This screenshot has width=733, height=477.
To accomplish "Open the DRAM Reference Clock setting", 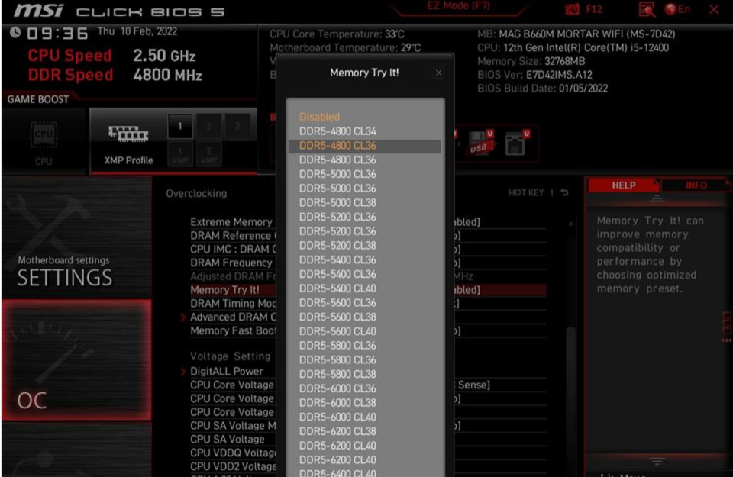I will pyautogui.click(x=367, y=236).
